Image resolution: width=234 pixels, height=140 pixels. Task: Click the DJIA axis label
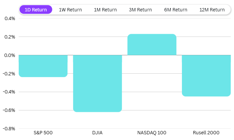pos(97,133)
